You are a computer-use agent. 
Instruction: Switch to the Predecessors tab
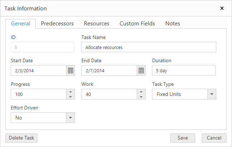(57, 24)
